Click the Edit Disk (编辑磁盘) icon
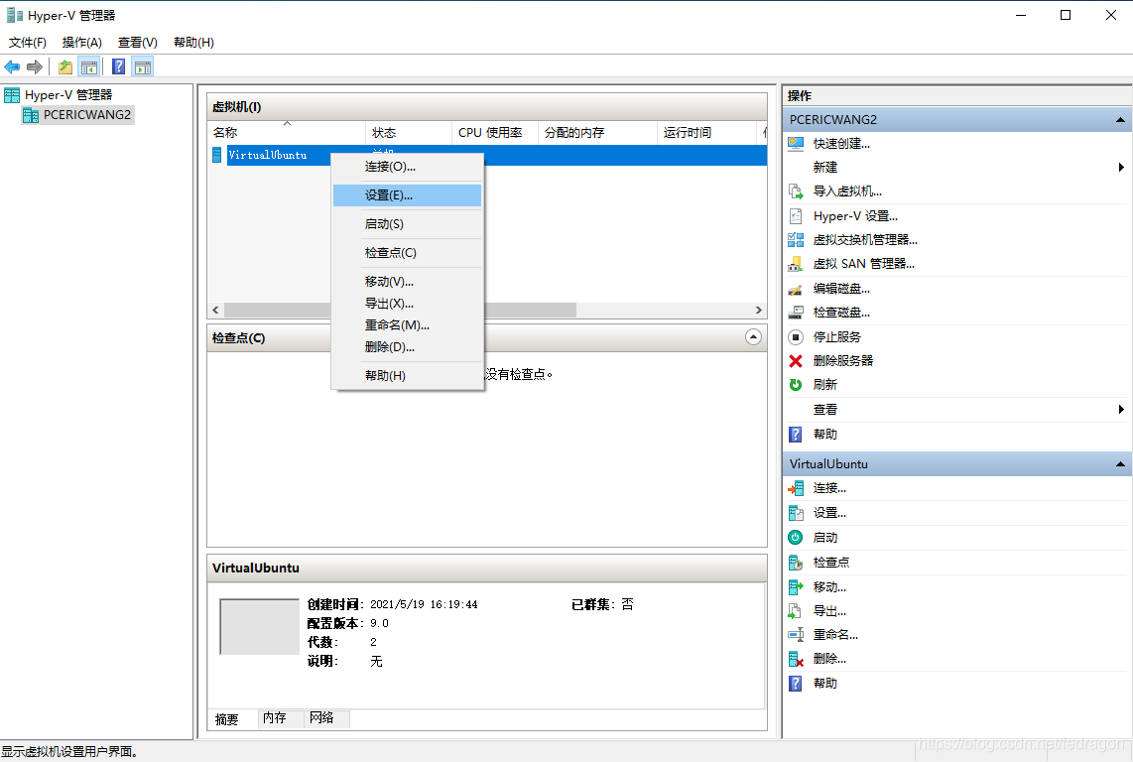 coord(796,289)
